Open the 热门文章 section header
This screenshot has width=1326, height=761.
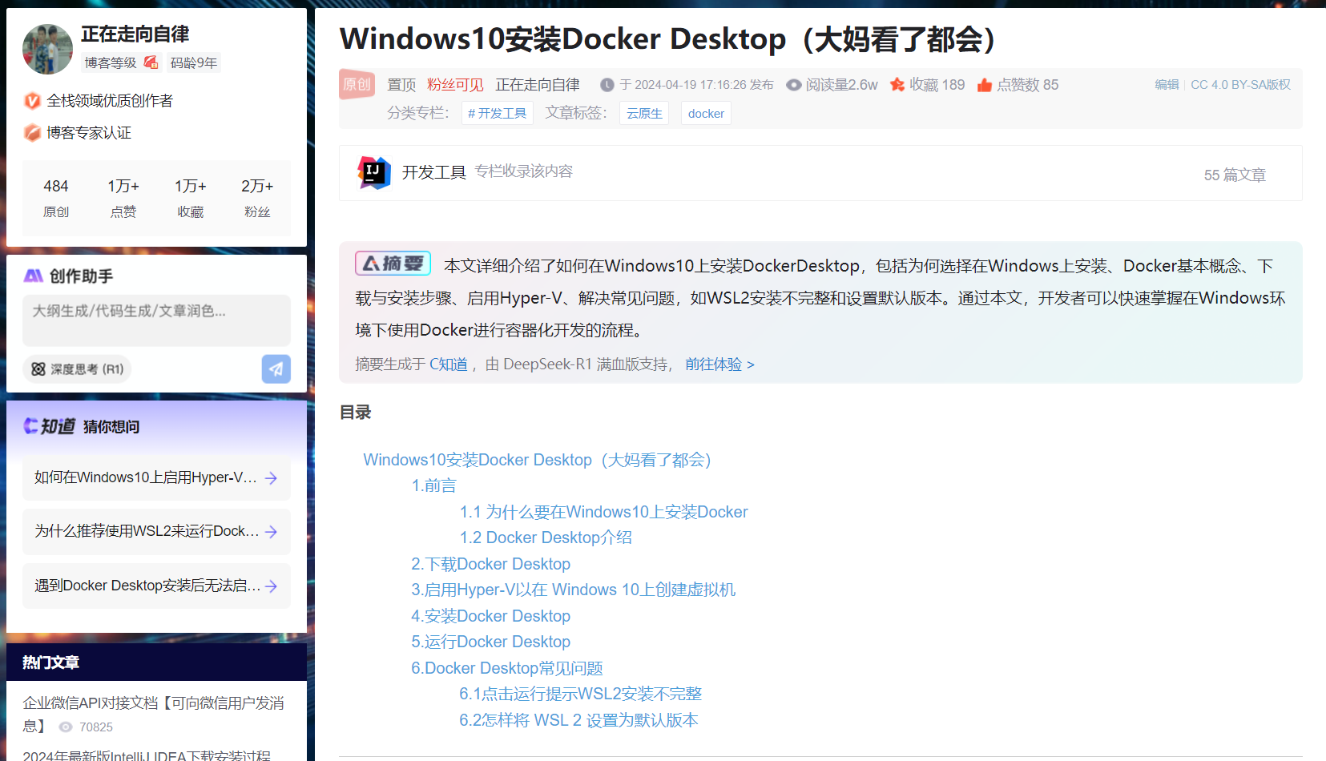pyautogui.click(x=156, y=662)
